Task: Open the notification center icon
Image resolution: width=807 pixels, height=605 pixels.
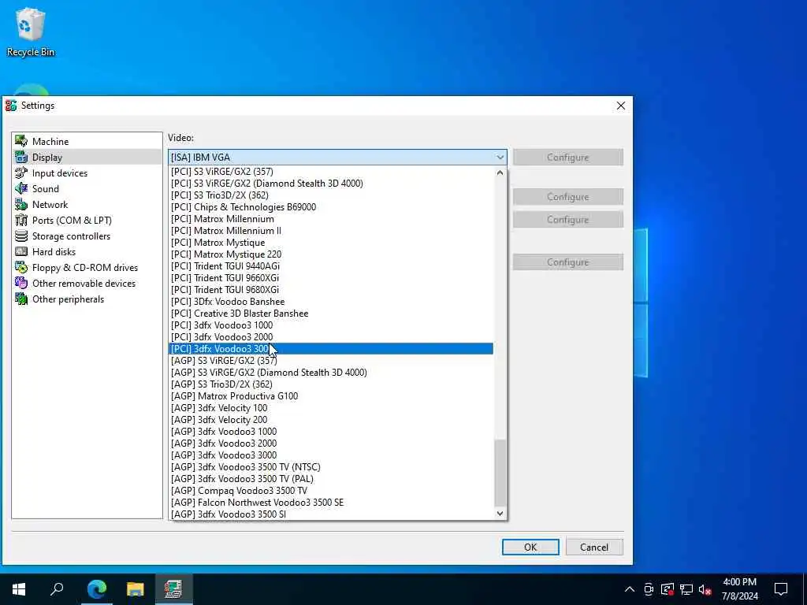Action: (x=781, y=589)
